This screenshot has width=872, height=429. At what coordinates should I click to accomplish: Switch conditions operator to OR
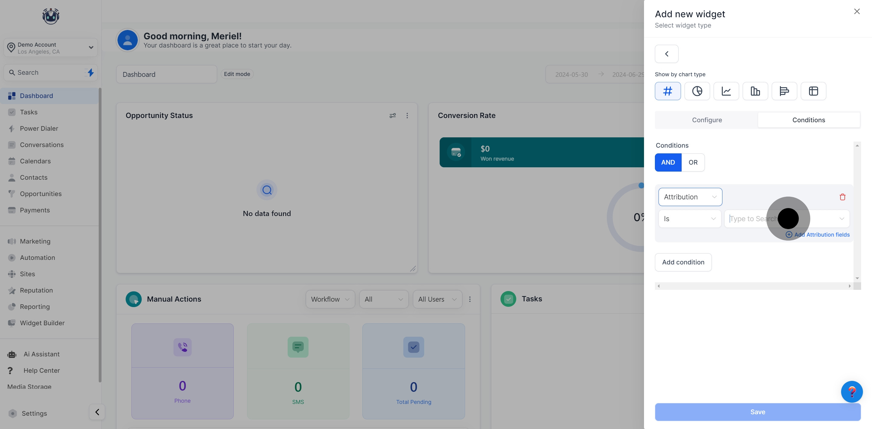pos(693,162)
